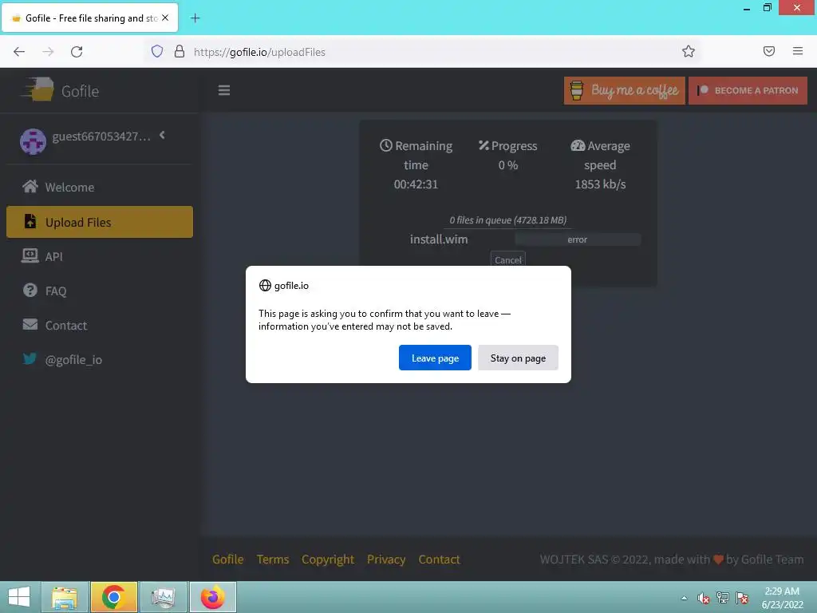
Task: Click the Average speed gauge icon
Action: 578,145
